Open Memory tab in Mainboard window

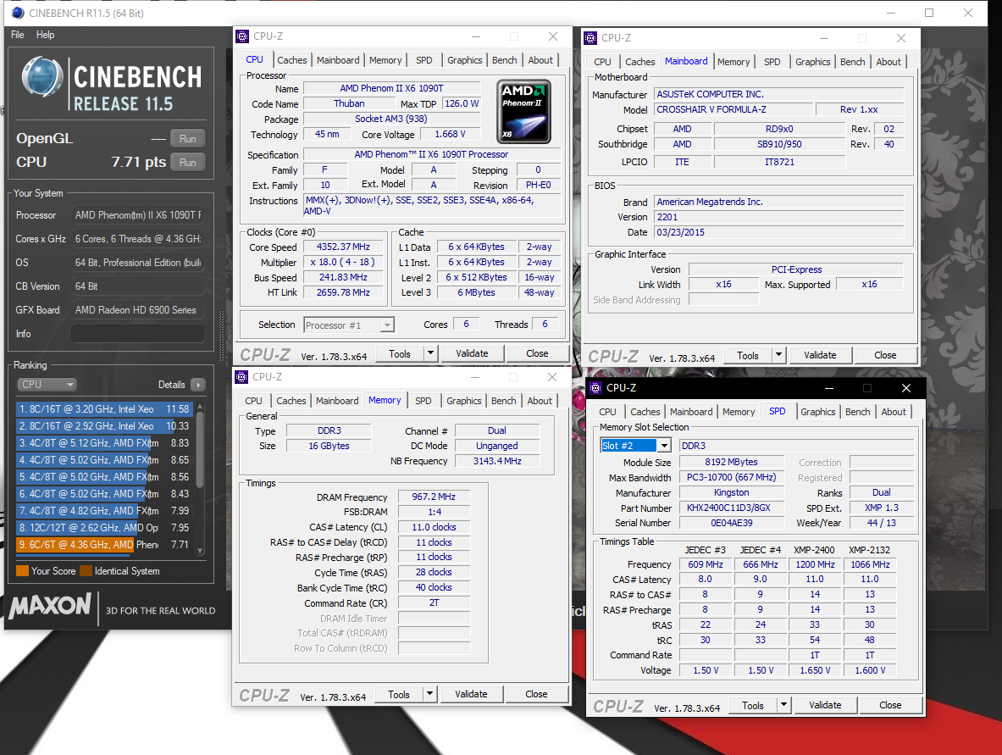(733, 62)
